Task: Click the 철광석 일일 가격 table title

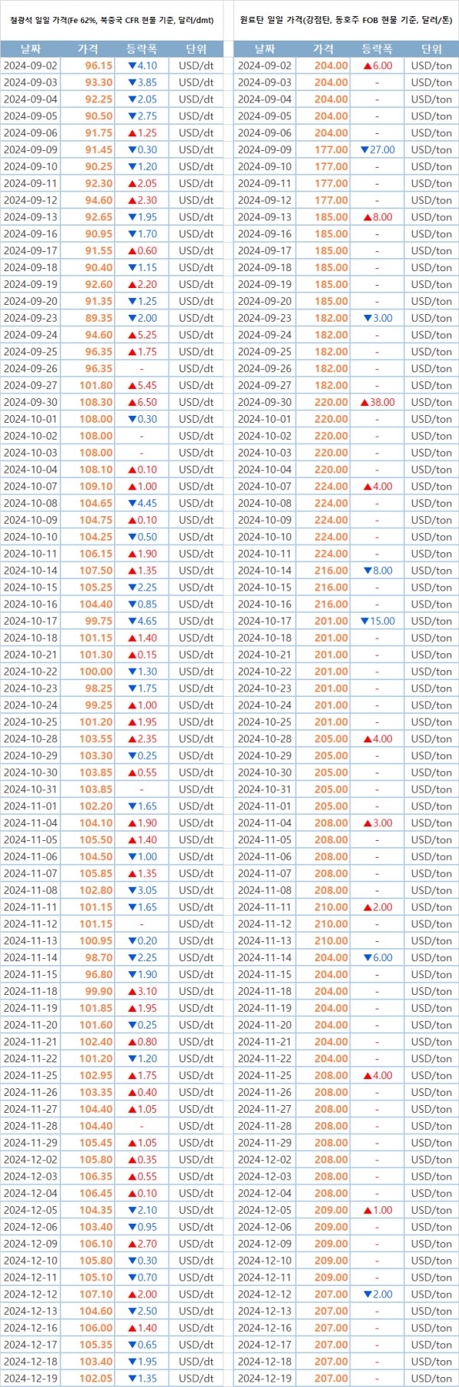Action: tap(112, 21)
